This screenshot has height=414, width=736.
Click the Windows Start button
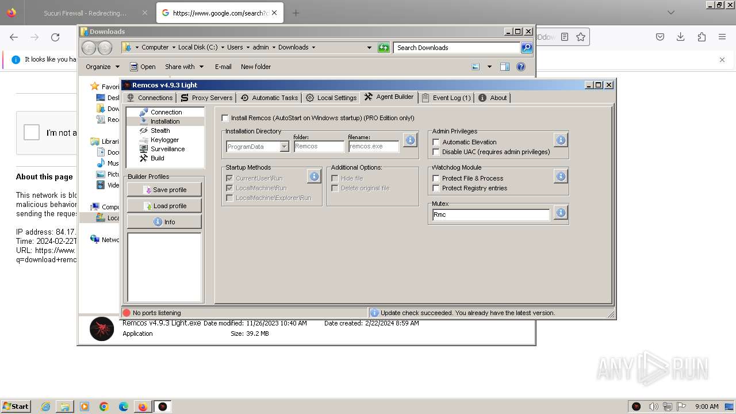16,406
